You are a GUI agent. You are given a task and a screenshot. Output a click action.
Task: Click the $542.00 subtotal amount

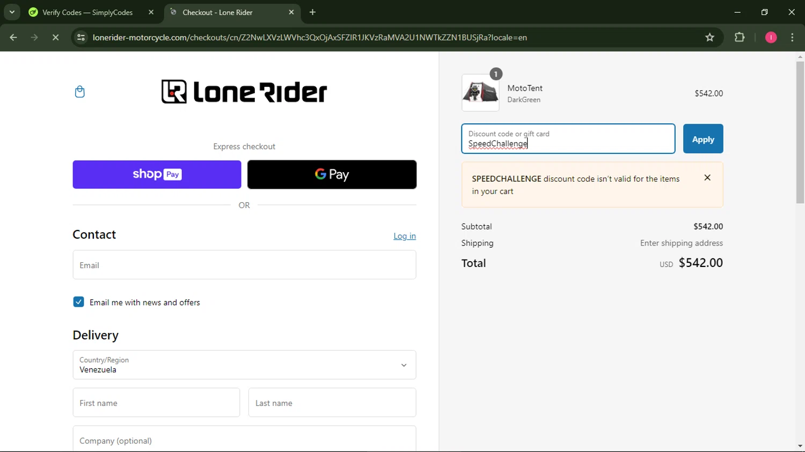click(708, 226)
